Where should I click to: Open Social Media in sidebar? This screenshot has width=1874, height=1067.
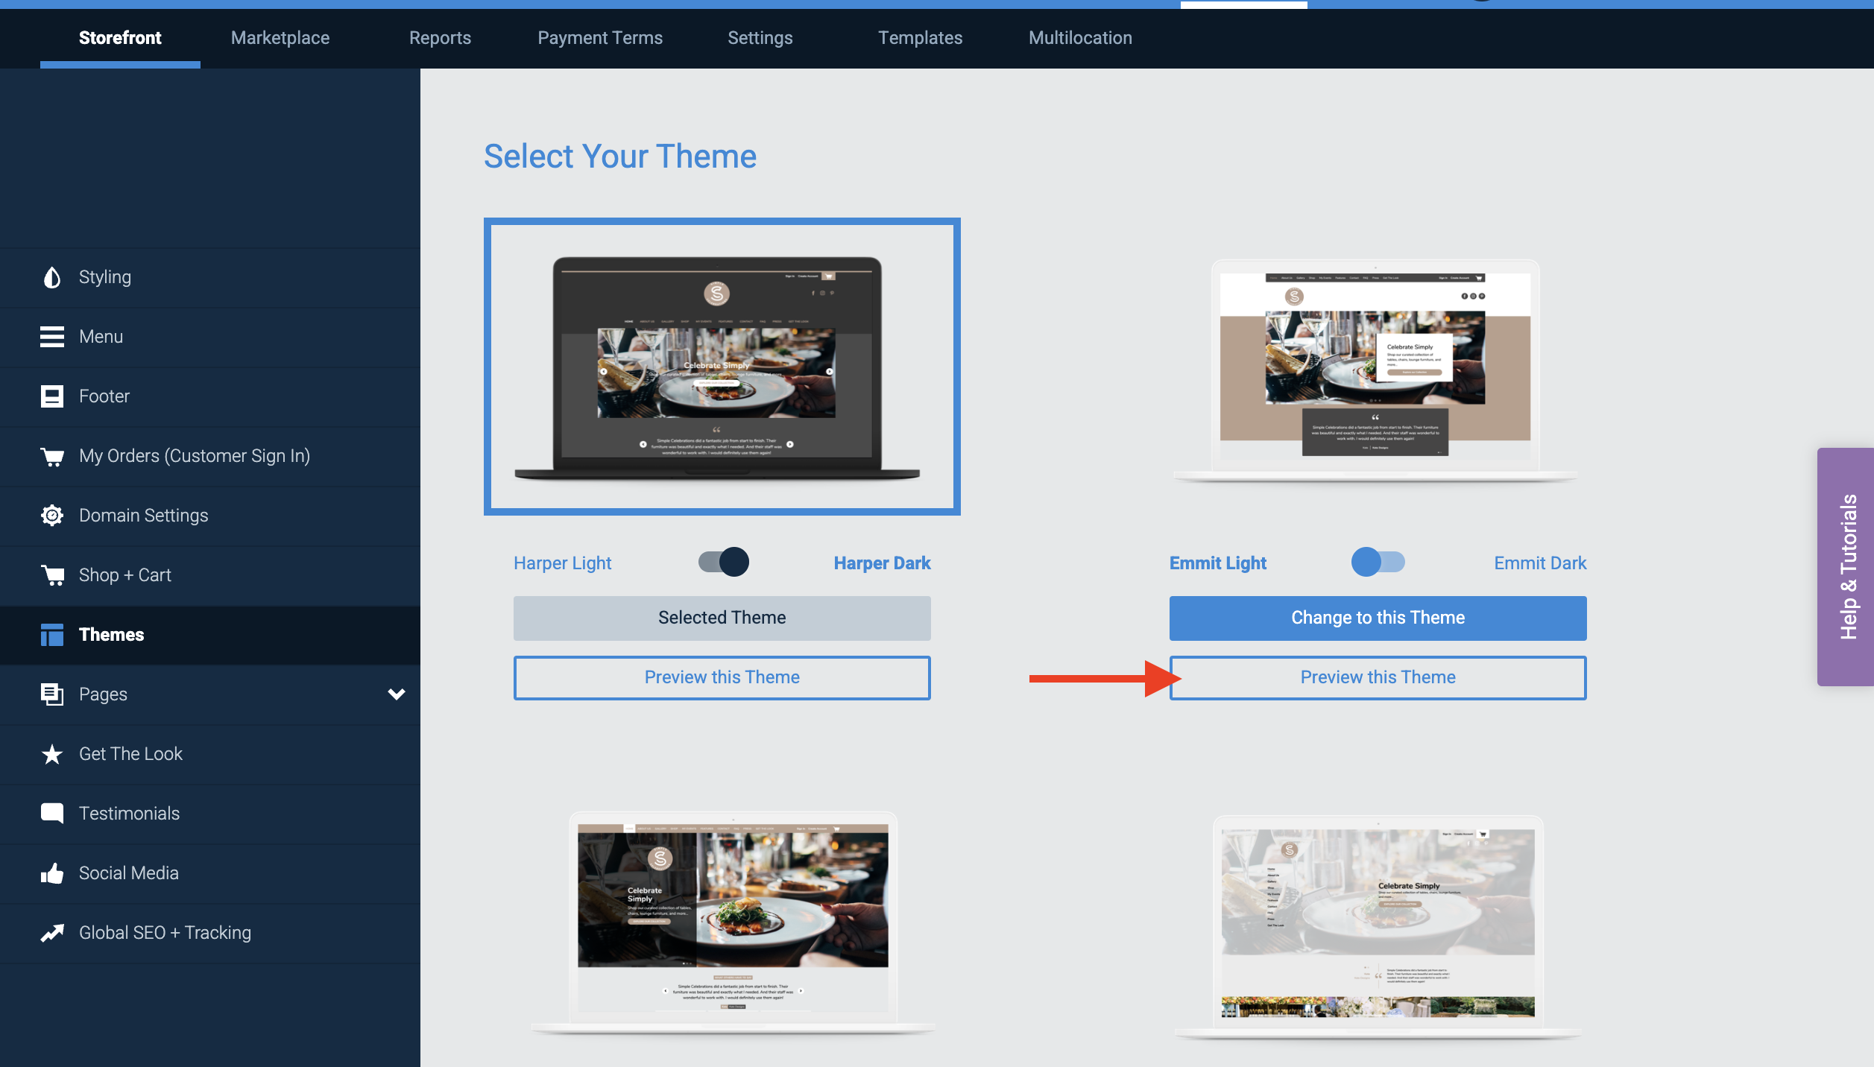pyautogui.click(x=210, y=873)
